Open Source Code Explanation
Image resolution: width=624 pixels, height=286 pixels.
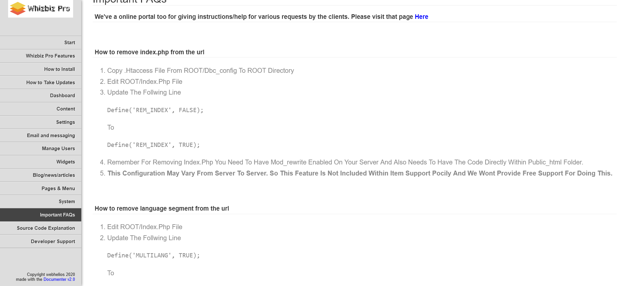41,228
